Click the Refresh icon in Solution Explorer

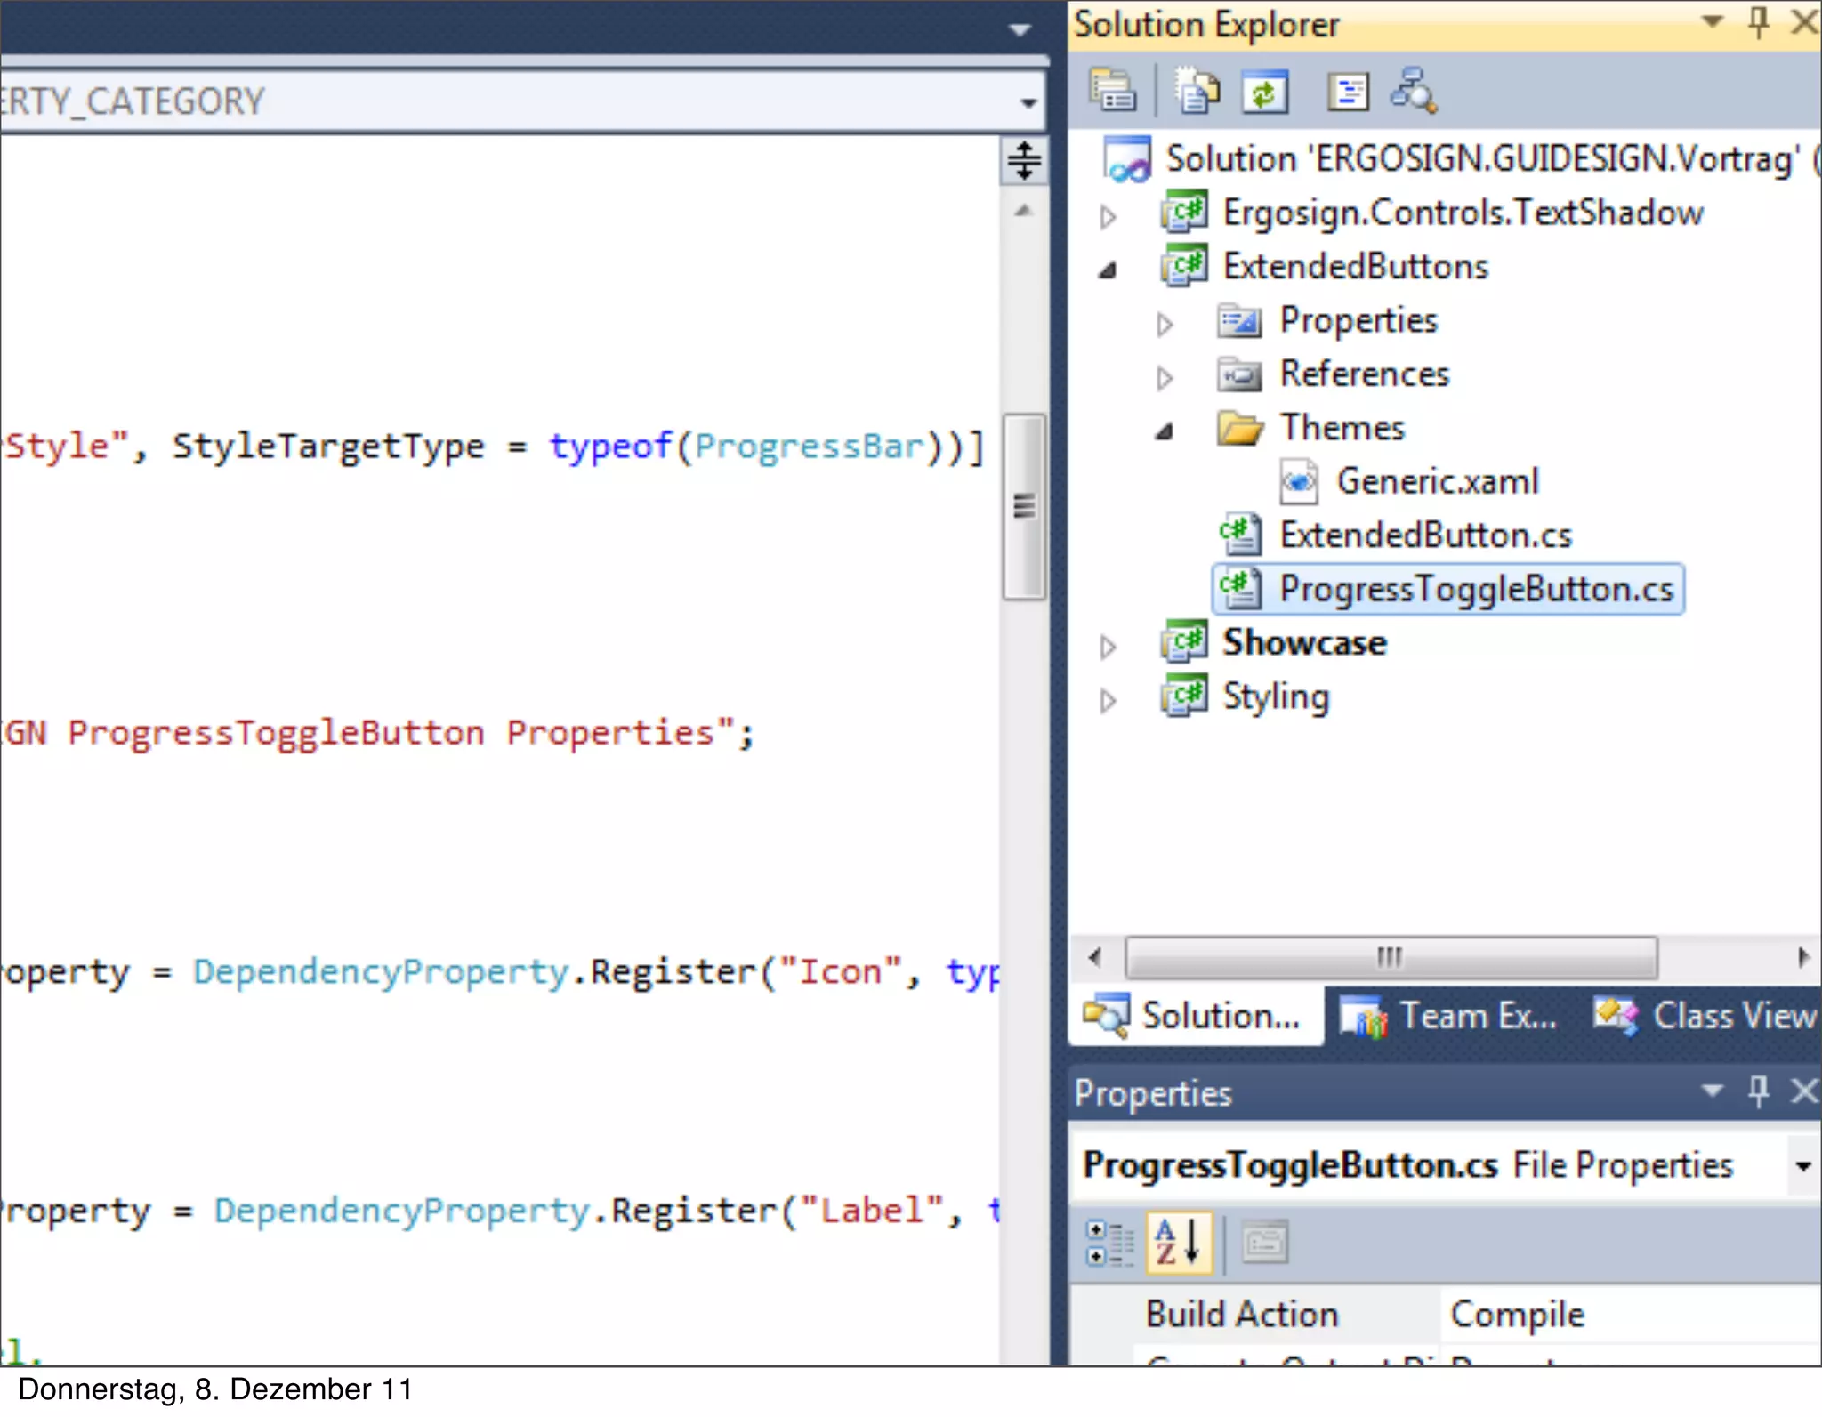coord(1265,91)
